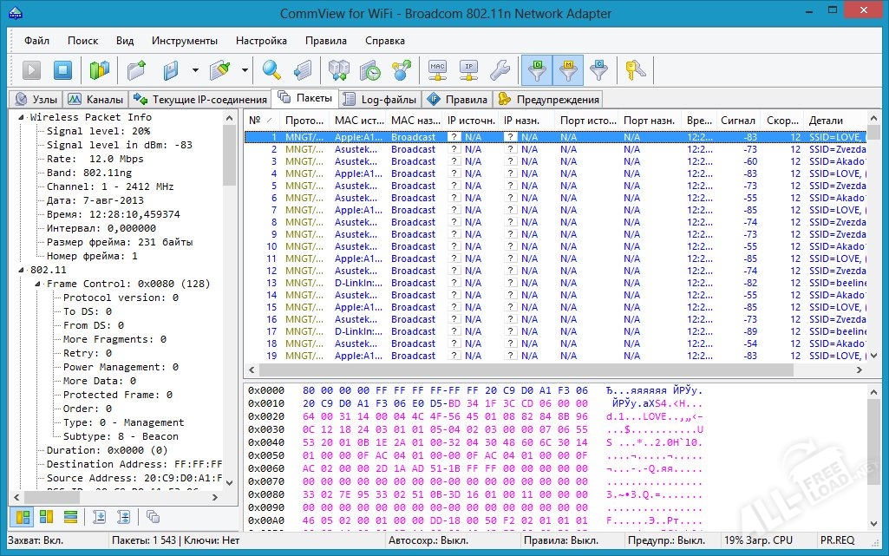Collapse the Frame Control tree node
The width and height of the screenshot is (889, 556).
click(x=38, y=284)
